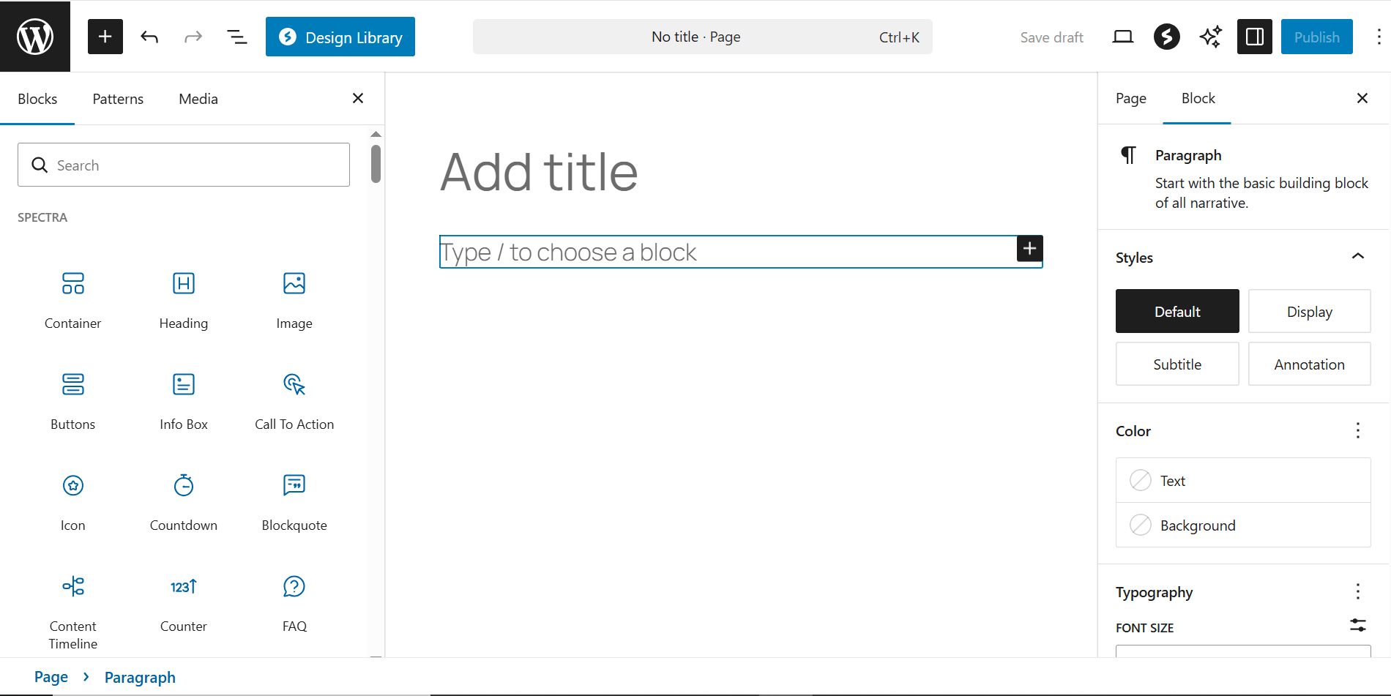Open the Text color picker

pos(1243,480)
